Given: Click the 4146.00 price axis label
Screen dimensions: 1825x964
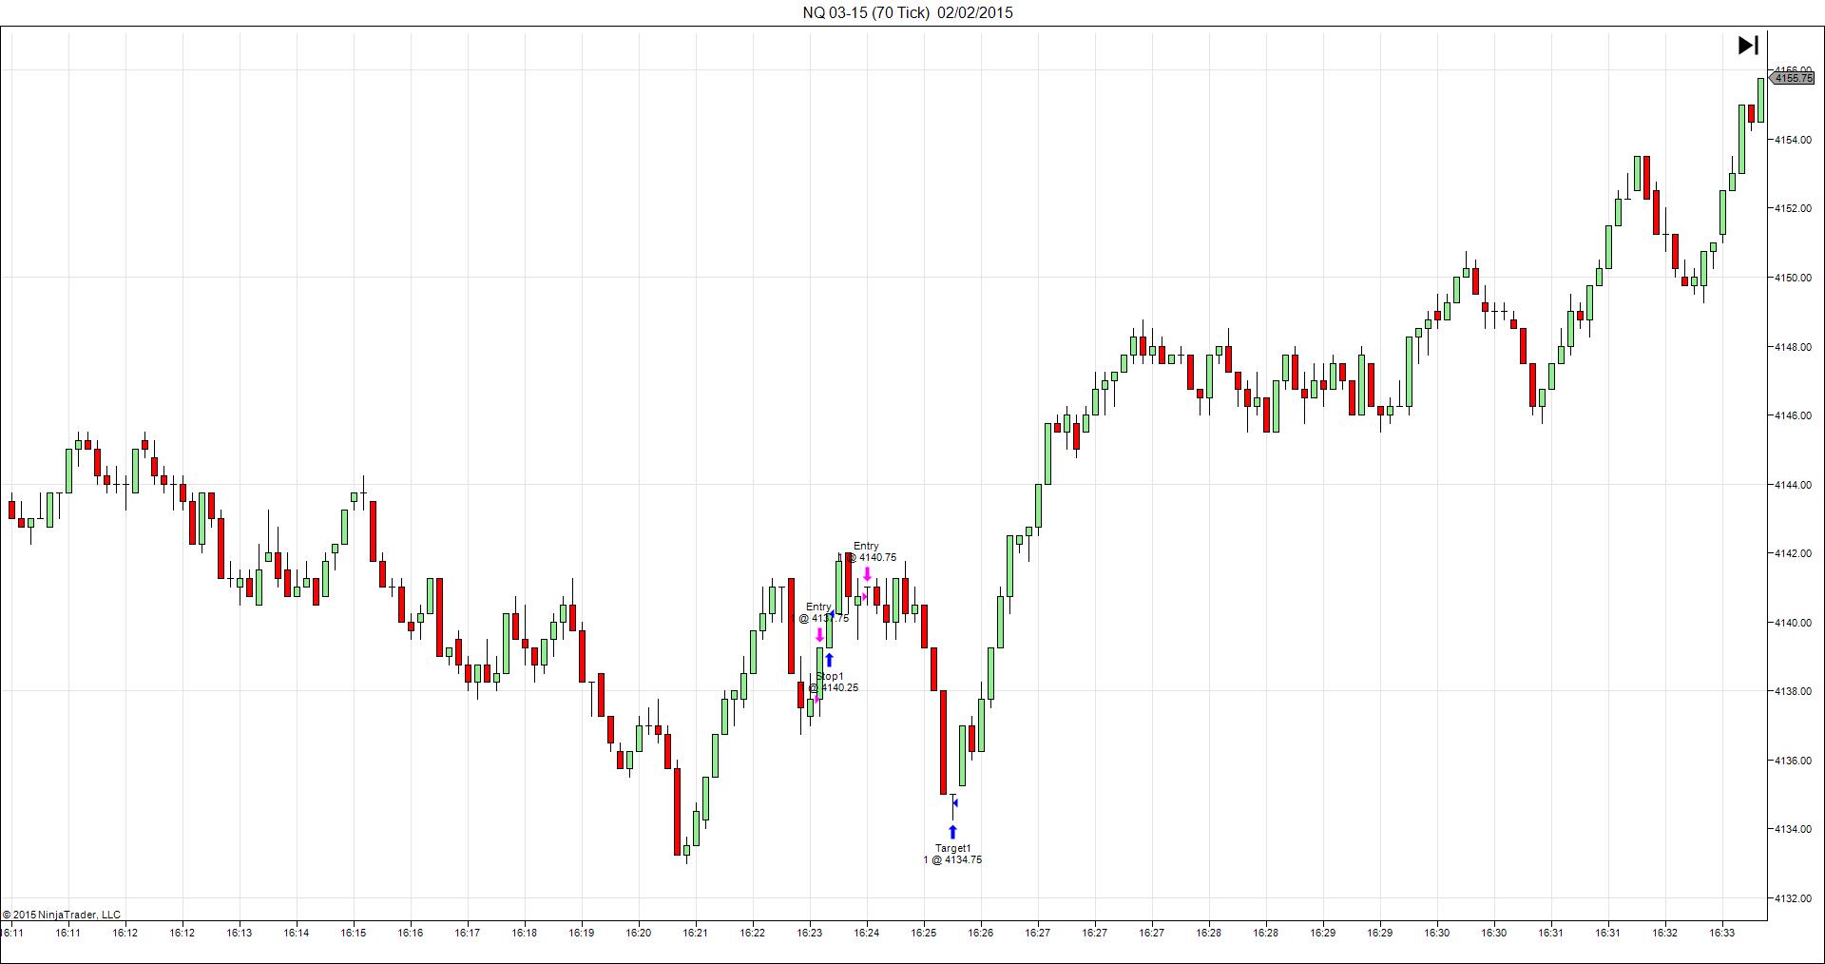Looking at the screenshot, I should pos(1792,415).
